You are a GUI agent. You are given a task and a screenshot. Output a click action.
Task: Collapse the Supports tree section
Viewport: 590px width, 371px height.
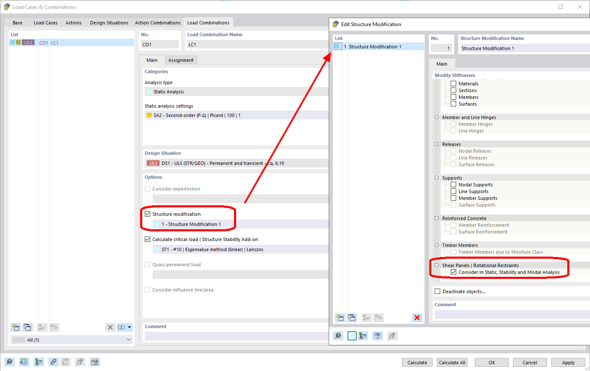coord(436,178)
